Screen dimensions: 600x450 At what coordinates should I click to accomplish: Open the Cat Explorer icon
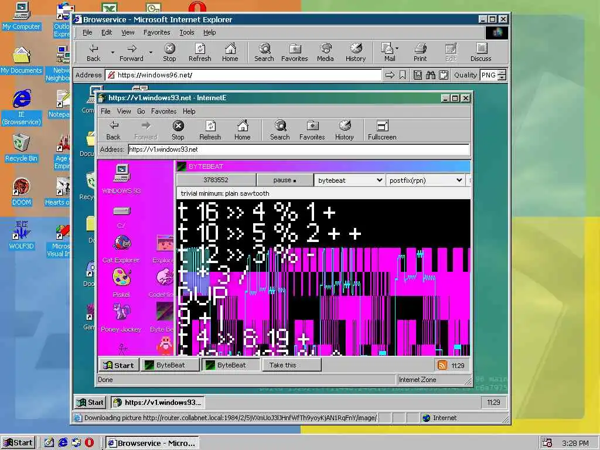[121, 248]
